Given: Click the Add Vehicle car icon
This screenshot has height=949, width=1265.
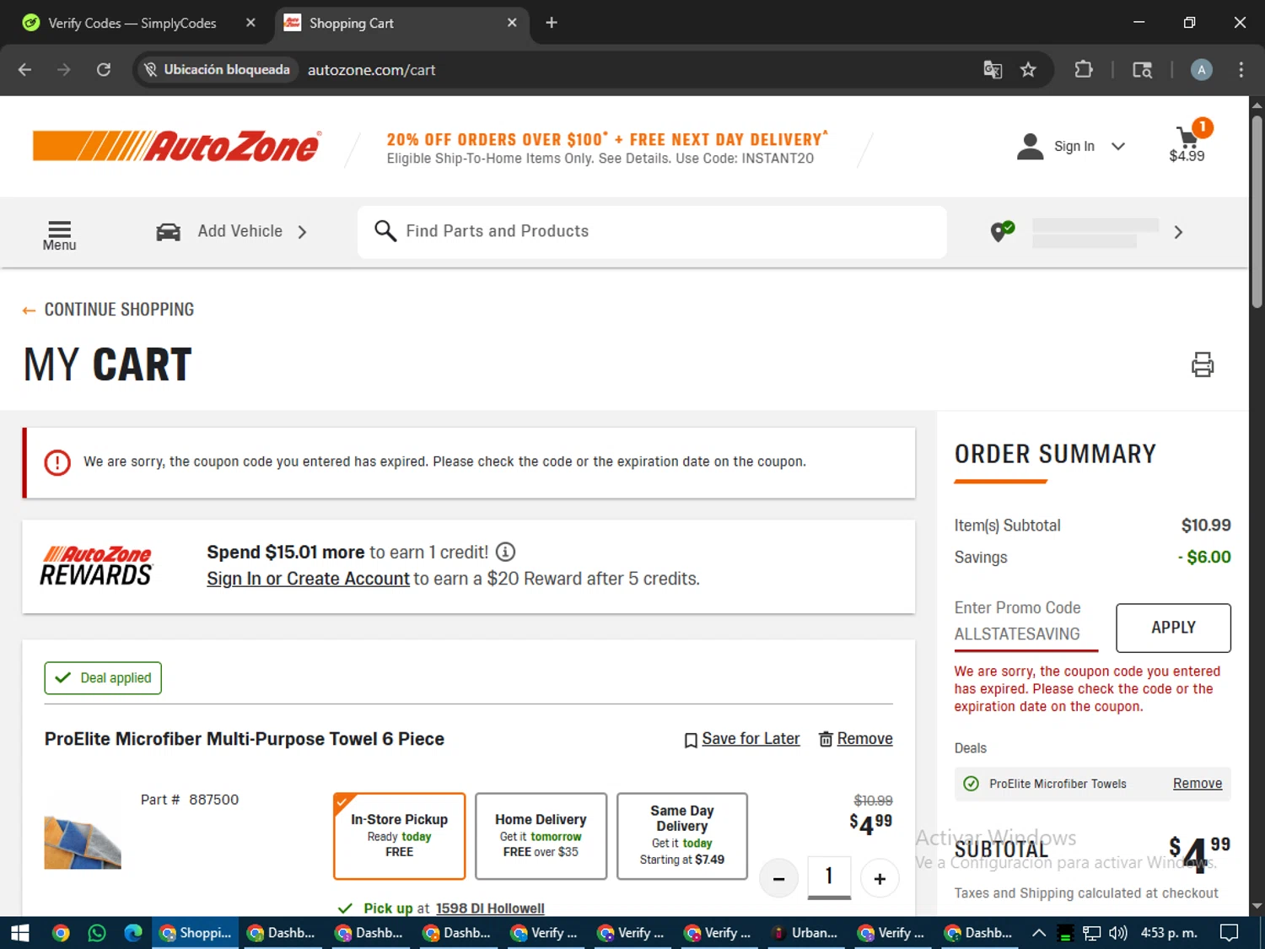Looking at the screenshot, I should 168,231.
